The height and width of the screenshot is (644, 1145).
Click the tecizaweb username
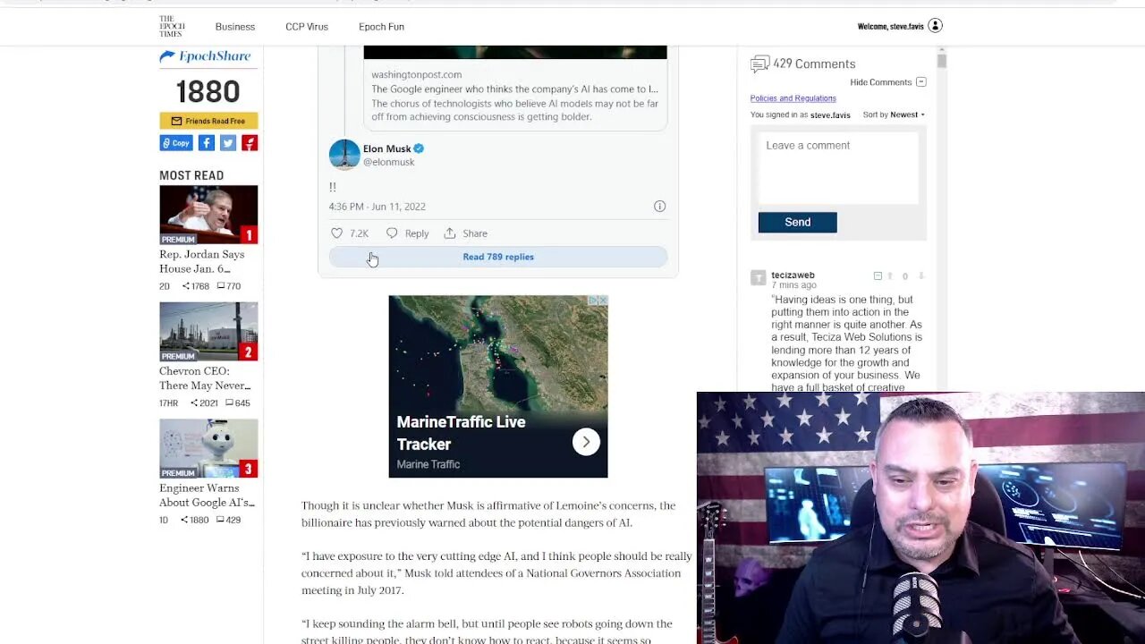click(793, 275)
